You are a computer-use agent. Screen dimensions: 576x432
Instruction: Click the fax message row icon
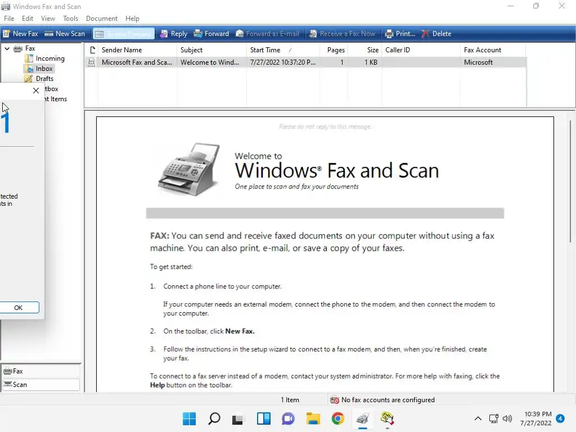(x=92, y=62)
